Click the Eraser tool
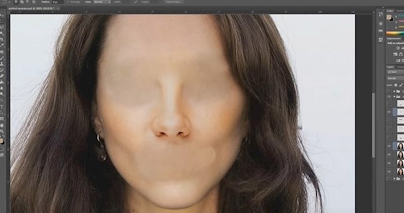 point(2,76)
